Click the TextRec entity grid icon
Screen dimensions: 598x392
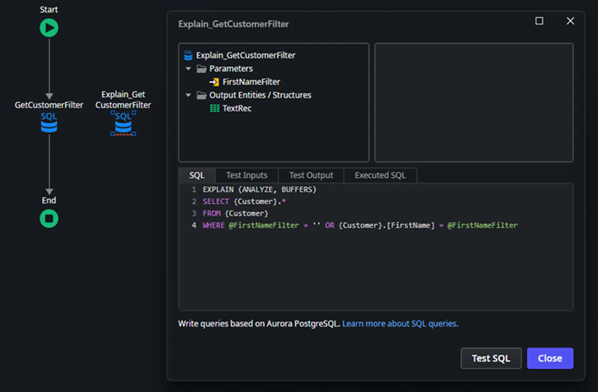(214, 108)
